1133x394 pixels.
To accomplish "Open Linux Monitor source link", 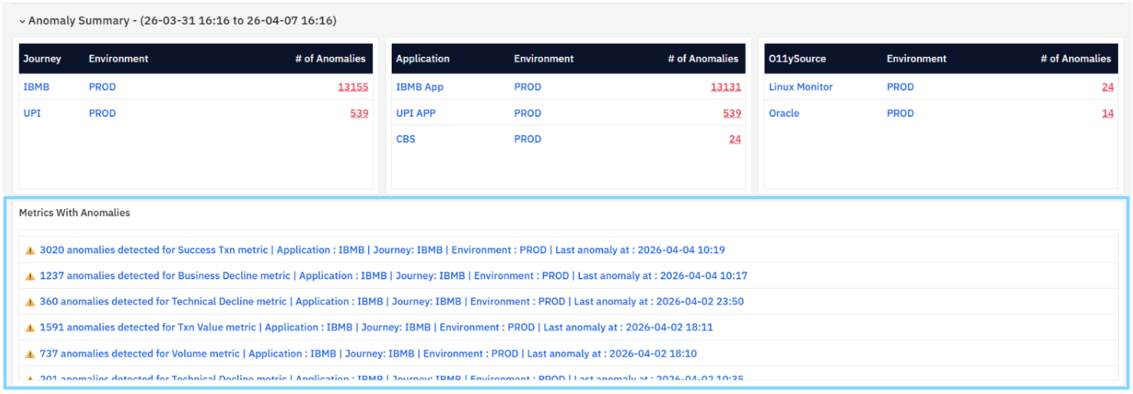I will [x=801, y=87].
